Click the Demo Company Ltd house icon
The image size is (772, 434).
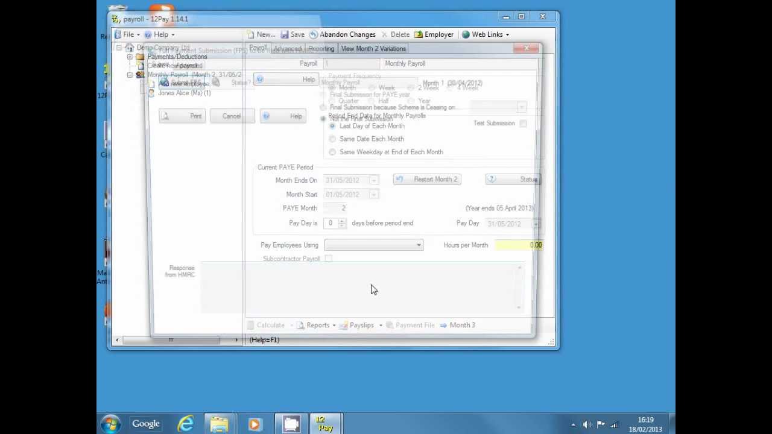coord(129,48)
